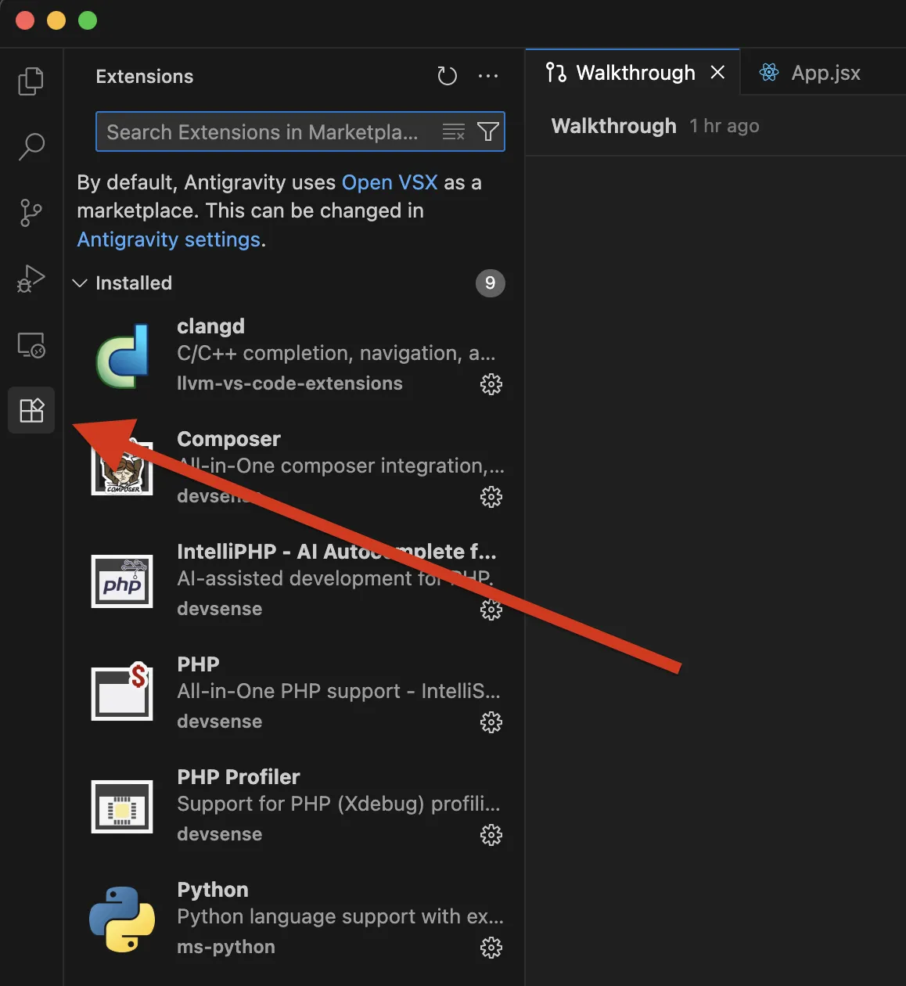Clear extensions search results icon
The height and width of the screenshot is (986, 906).
pos(454,131)
